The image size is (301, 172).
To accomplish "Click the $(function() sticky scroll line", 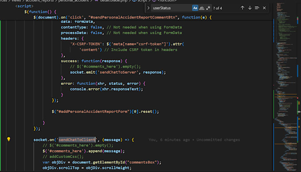I will [40, 12].
